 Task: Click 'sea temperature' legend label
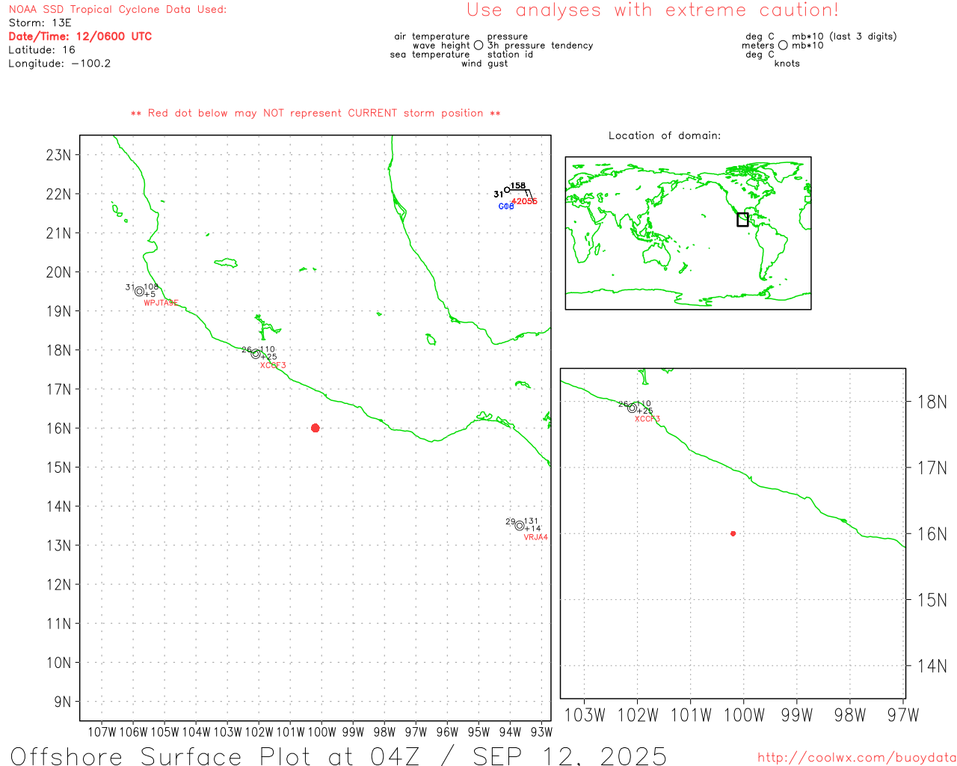(430, 55)
